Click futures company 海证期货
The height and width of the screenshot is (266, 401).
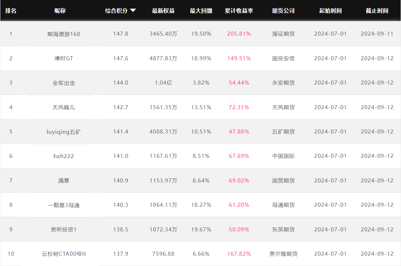pos(284,34)
